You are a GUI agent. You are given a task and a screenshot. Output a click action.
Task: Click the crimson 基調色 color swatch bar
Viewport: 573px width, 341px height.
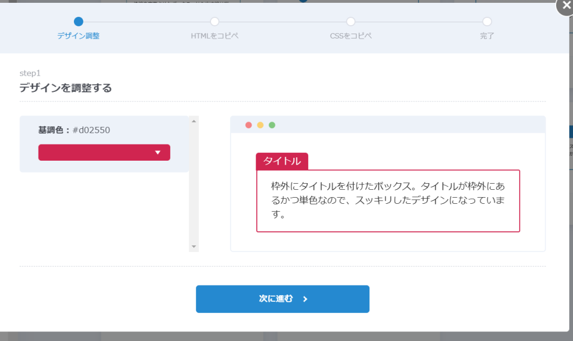pyautogui.click(x=95, y=152)
